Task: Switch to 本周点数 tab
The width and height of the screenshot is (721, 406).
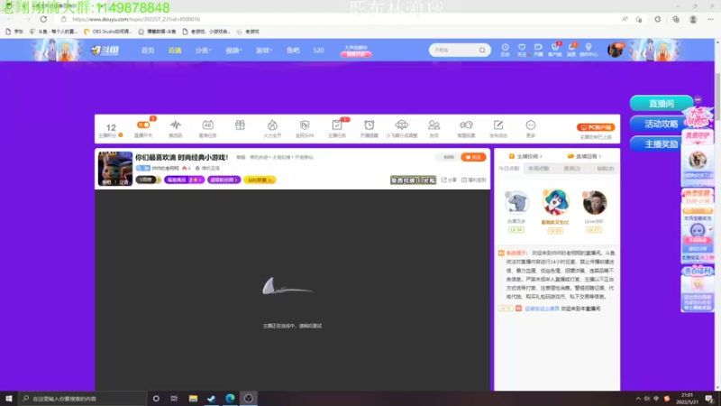Action: (x=538, y=169)
